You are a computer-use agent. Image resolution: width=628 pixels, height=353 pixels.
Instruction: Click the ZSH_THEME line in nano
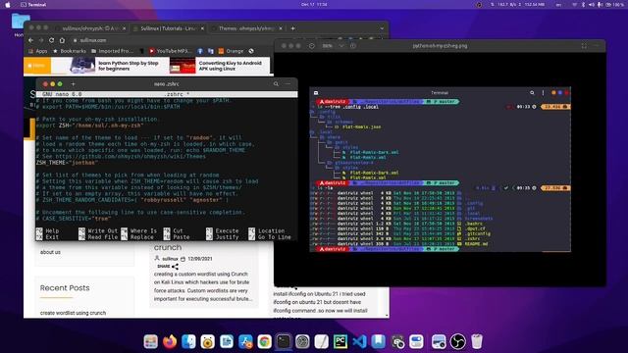(68, 163)
